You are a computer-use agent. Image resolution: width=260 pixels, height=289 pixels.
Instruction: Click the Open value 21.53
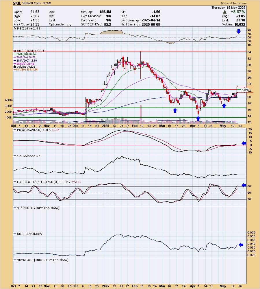click(35, 12)
